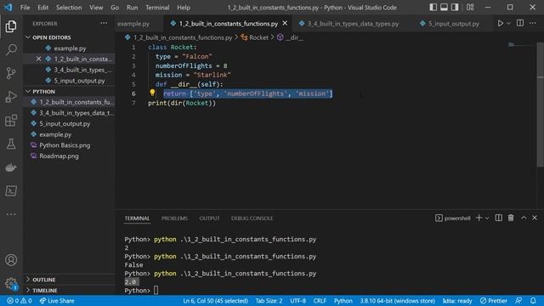Switch to the Debug Console tab

252,218
